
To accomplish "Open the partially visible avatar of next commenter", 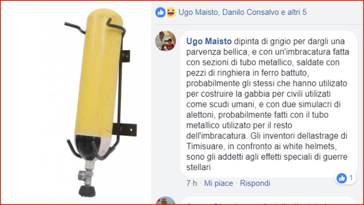I will (x=166, y=200).
